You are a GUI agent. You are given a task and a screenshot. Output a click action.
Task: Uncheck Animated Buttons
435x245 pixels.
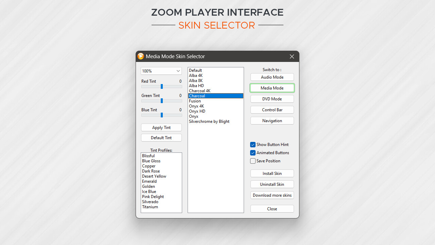coord(253,152)
